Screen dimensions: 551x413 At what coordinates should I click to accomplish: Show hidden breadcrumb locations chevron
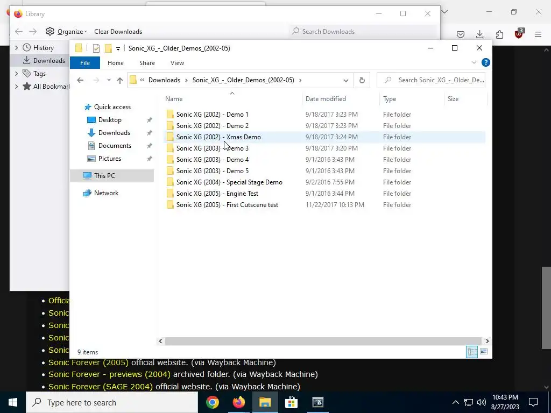click(x=142, y=80)
